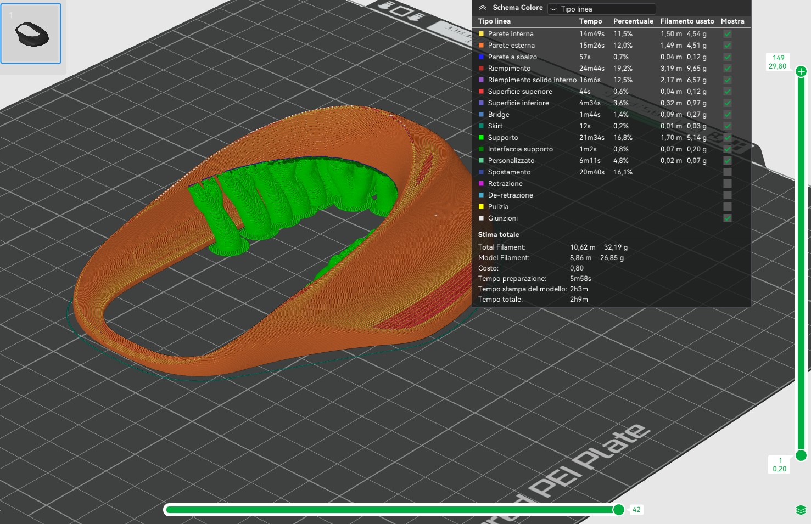The image size is (811, 524).
Task: Click the 24m44s Riempimento time value
Action: pos(592,68)
